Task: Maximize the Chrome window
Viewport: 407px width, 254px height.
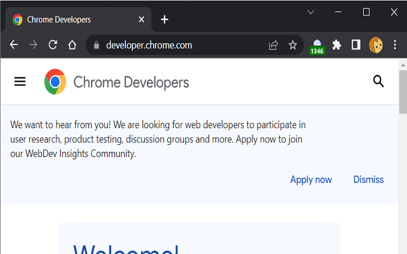Action: (x=366, y=12)
